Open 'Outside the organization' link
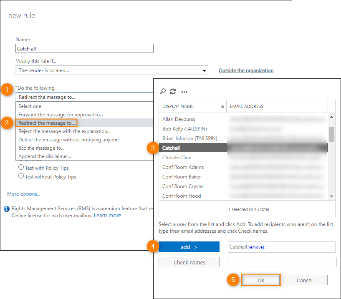 click(246, 70)
